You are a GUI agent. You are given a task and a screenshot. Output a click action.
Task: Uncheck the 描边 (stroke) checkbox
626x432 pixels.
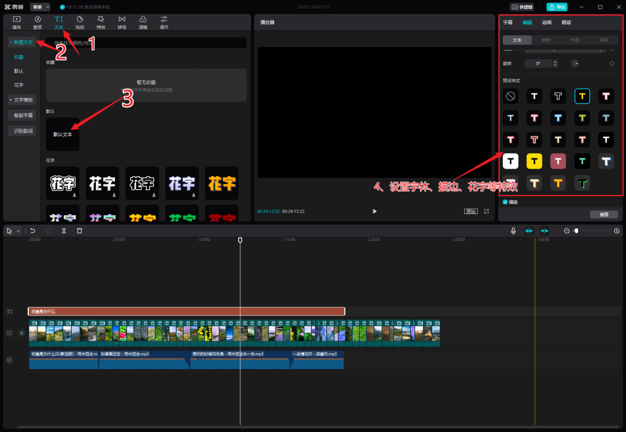pyautogui.click(x=505, y=202)
